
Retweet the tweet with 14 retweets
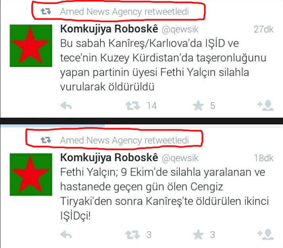tap(133, 106)
